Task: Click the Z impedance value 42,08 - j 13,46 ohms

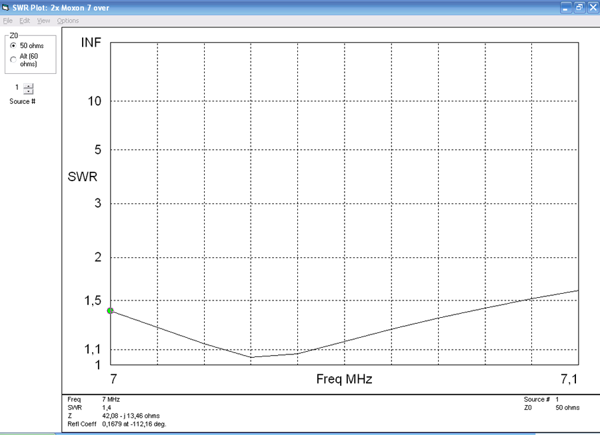Action: pos(131,416)
